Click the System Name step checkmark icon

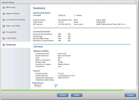4,13
